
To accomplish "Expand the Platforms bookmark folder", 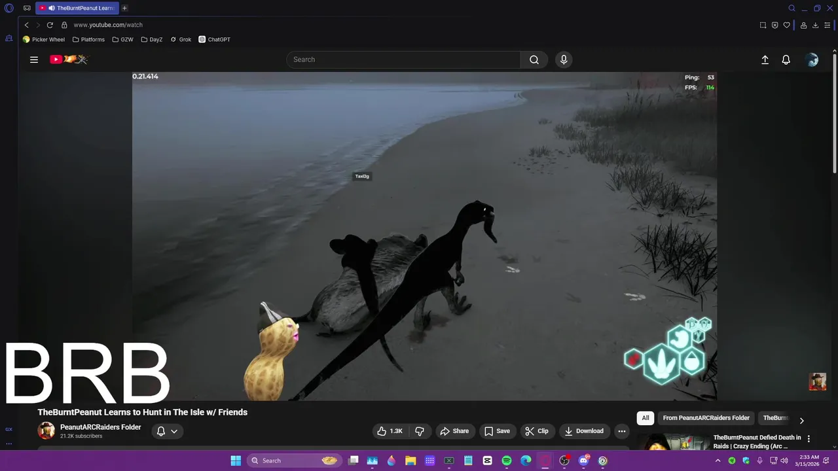I will click(88, 39).
